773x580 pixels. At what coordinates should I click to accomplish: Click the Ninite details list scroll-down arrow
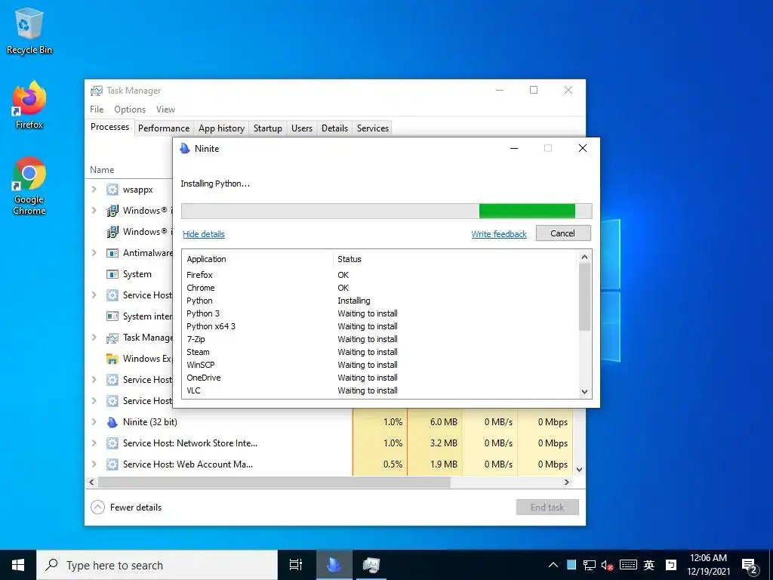pos(585,392)
